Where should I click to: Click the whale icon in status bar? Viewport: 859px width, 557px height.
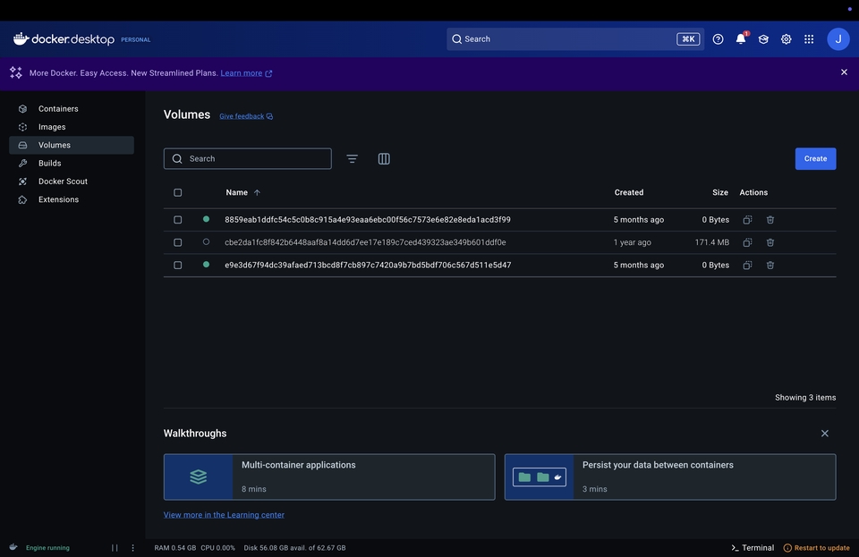point(13,547)
